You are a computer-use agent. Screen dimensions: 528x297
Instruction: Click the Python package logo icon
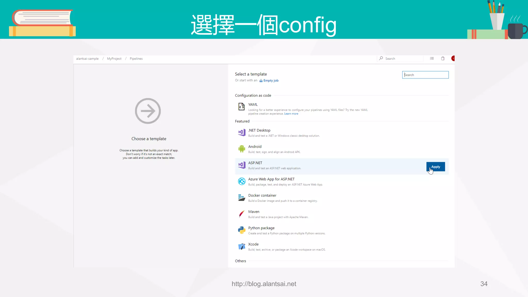pos(242,230)
